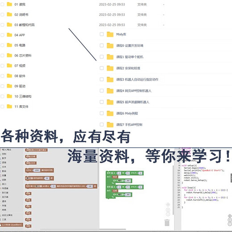Click the 90 angle value in servo block
Screen dimensions: 232x232
coord(47,178)
